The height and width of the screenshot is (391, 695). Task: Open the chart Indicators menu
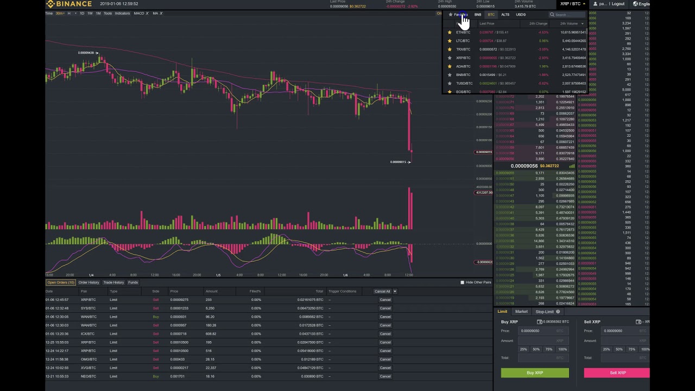pyautogui.click(x=123, y=13)
